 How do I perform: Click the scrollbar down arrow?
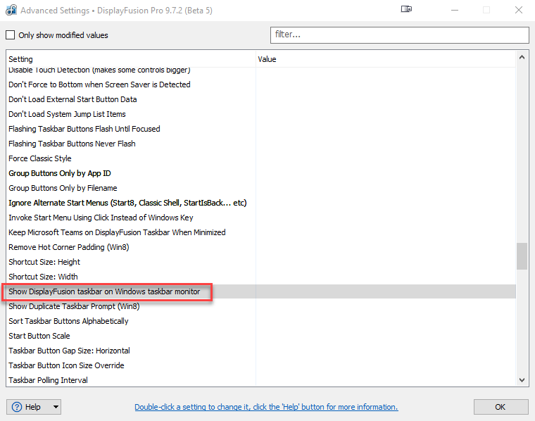click(x=522, y=380)
